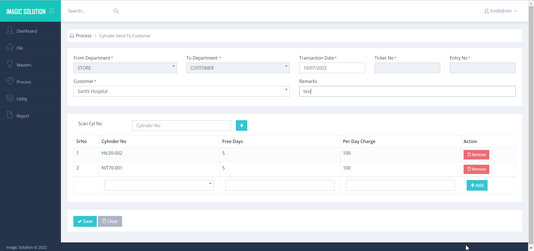Open the Report menu item
Image resolution: width=534 pixels, height=251 pixels.
pyautogui.click(x=30, y=115)
